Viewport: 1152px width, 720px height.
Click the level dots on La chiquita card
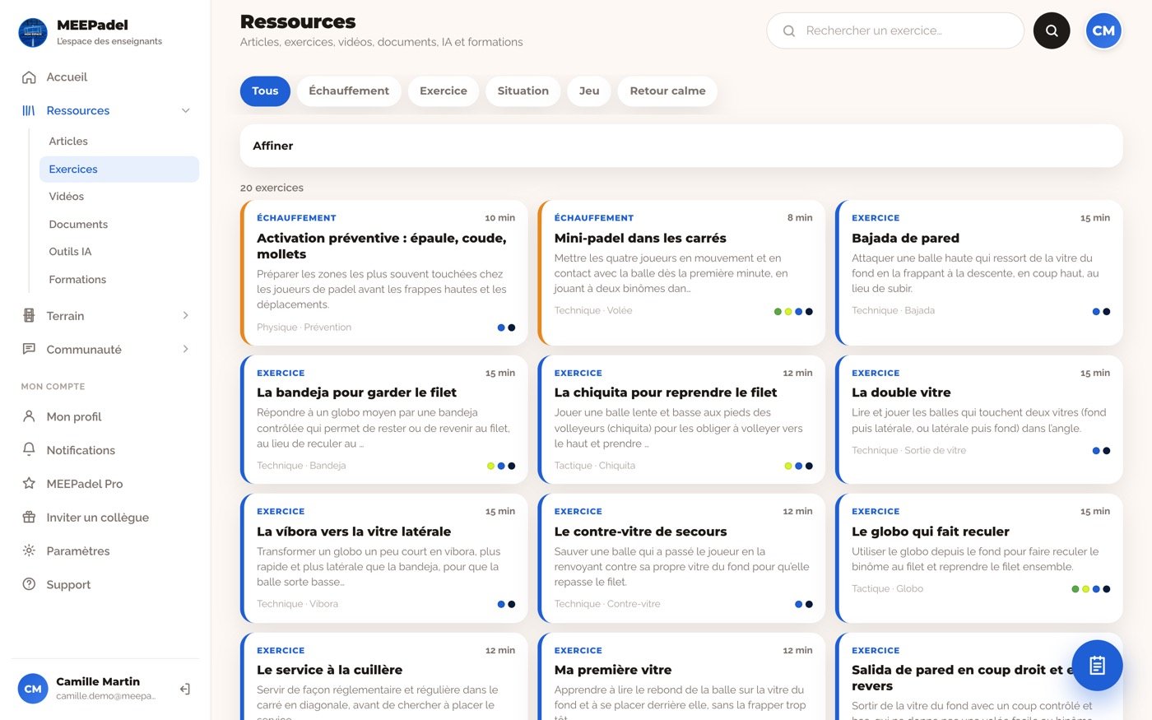coord(799,466)
